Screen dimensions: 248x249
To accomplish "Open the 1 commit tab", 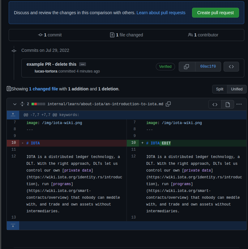I will [50, 35].
